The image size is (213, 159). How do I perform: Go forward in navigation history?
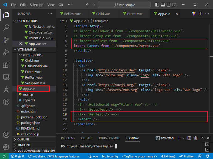[93, 5]
